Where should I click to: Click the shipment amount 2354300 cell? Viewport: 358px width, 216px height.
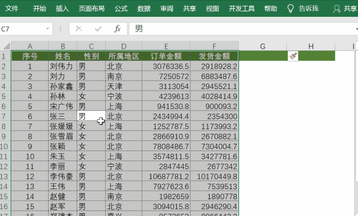click(x=214, y=116)
